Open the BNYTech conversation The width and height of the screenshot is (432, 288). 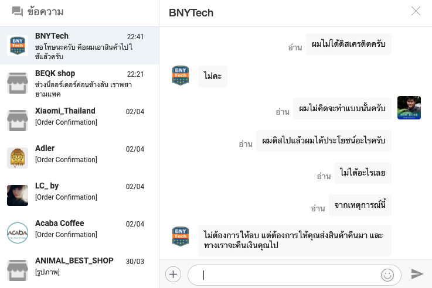pyautogui.click(x=82, y=46)
